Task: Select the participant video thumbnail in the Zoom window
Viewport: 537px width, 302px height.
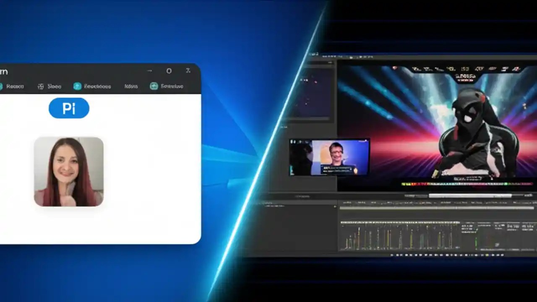Action: [x=68, y=172]
